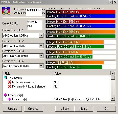The height and width of the screenshot is (114, 118).
Task: Click the Reference CPU 4 label
Action: pos(13,61)
